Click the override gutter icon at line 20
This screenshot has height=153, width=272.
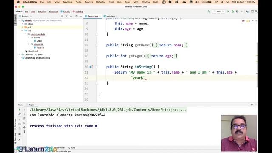click(x=91, y=67)
